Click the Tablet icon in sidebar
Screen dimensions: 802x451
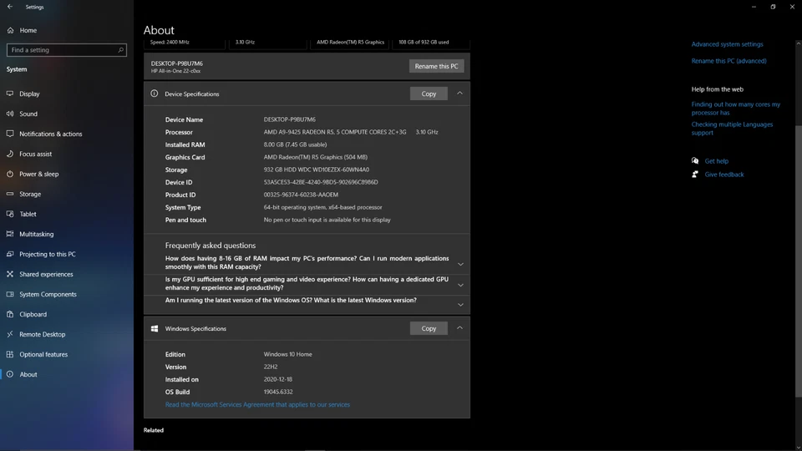coord(10,214)
